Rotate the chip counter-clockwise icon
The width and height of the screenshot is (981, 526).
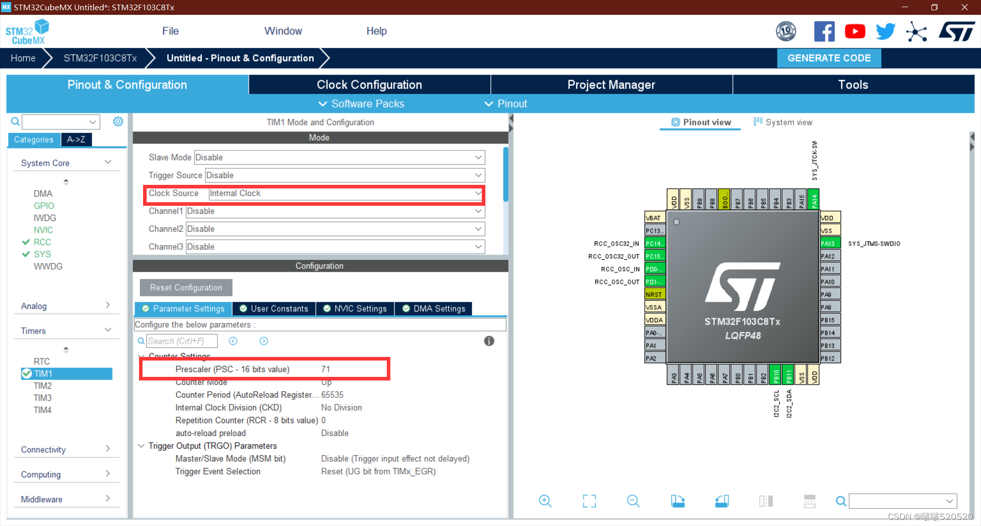coord(722,501)
